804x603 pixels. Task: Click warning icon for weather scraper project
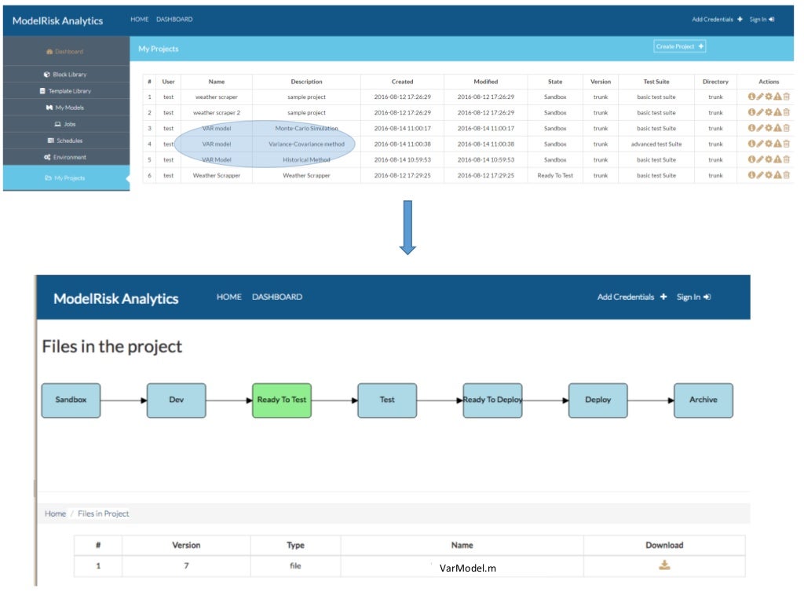click(777, 97)
